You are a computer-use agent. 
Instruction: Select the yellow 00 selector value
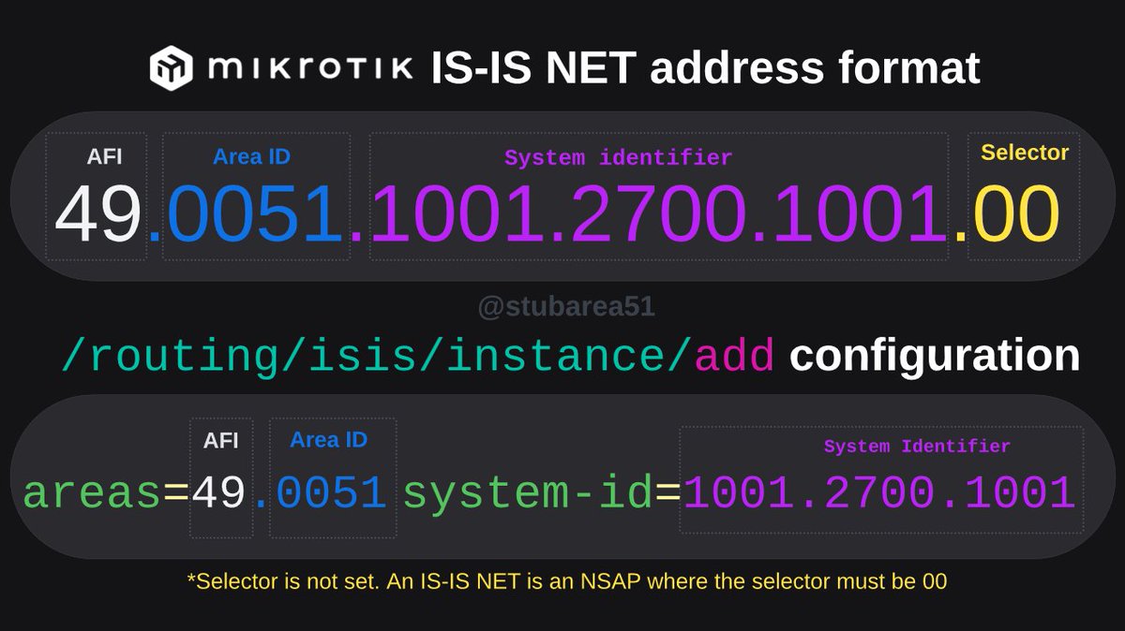click(x=1016, y=214)
